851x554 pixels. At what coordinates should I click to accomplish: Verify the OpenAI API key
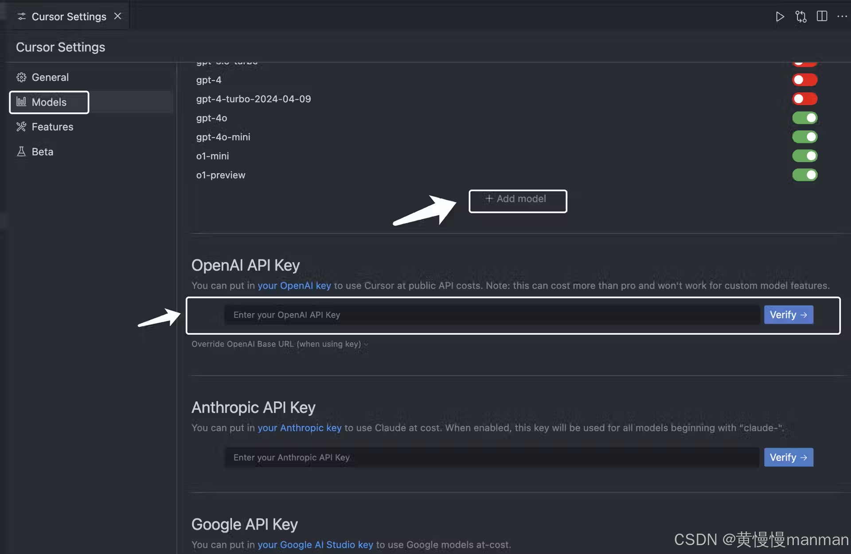789,315
